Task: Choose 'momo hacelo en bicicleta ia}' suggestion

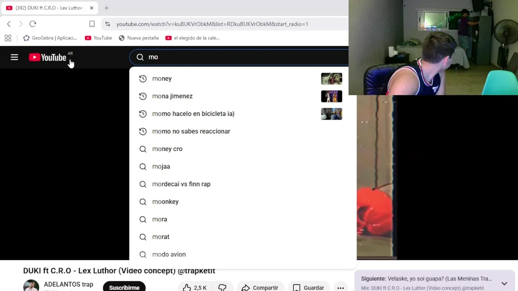Action: click(x=243, y=114)
